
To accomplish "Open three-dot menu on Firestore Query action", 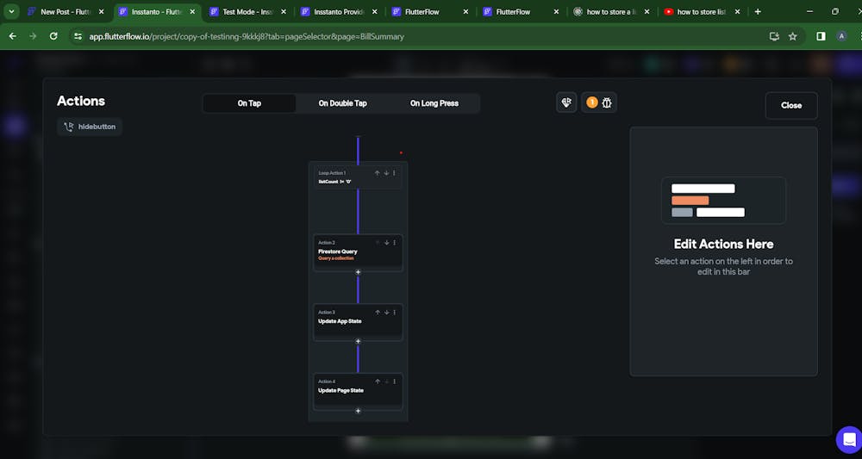I will (x=394, y=243).
